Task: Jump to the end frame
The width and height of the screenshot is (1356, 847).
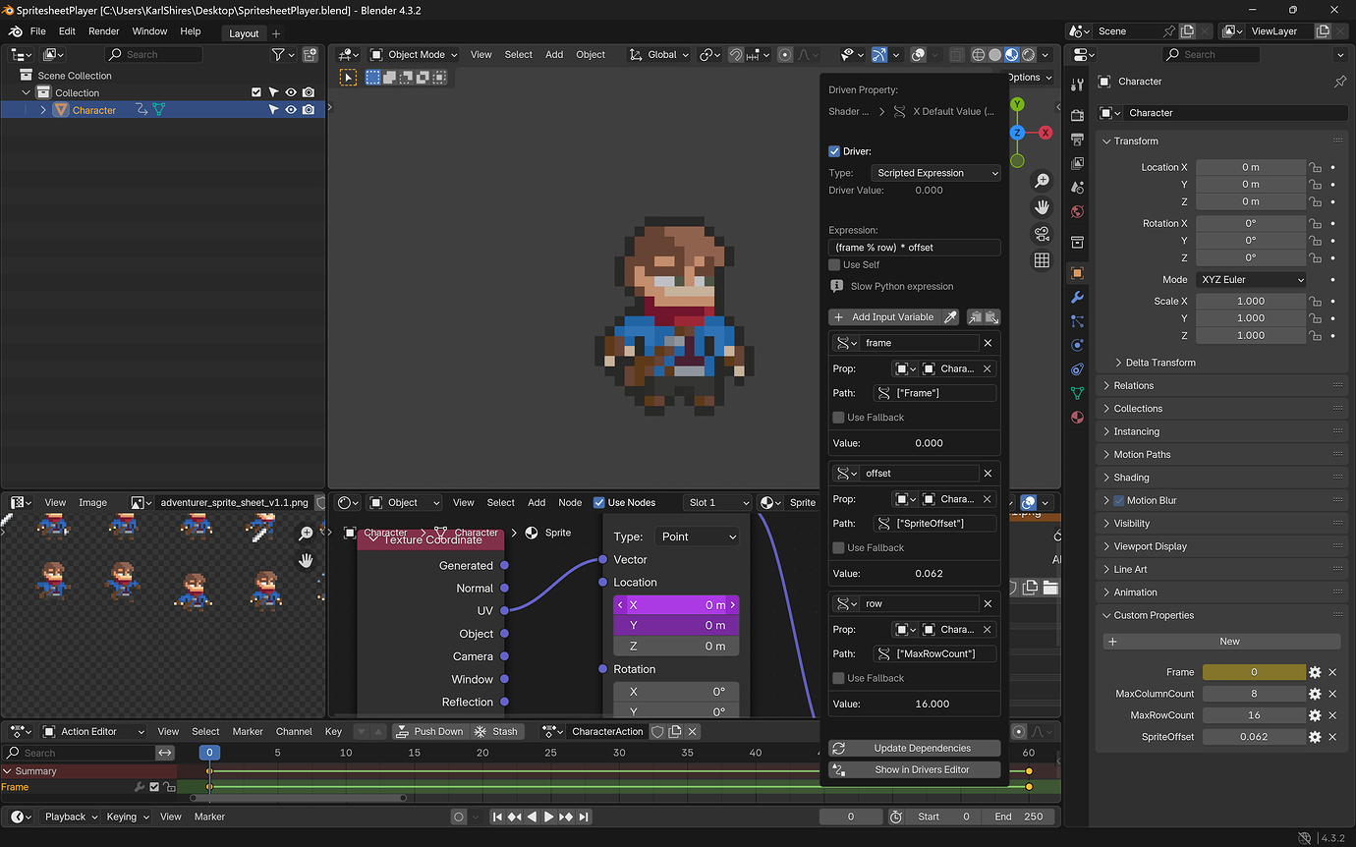Action: coord(584,817)
